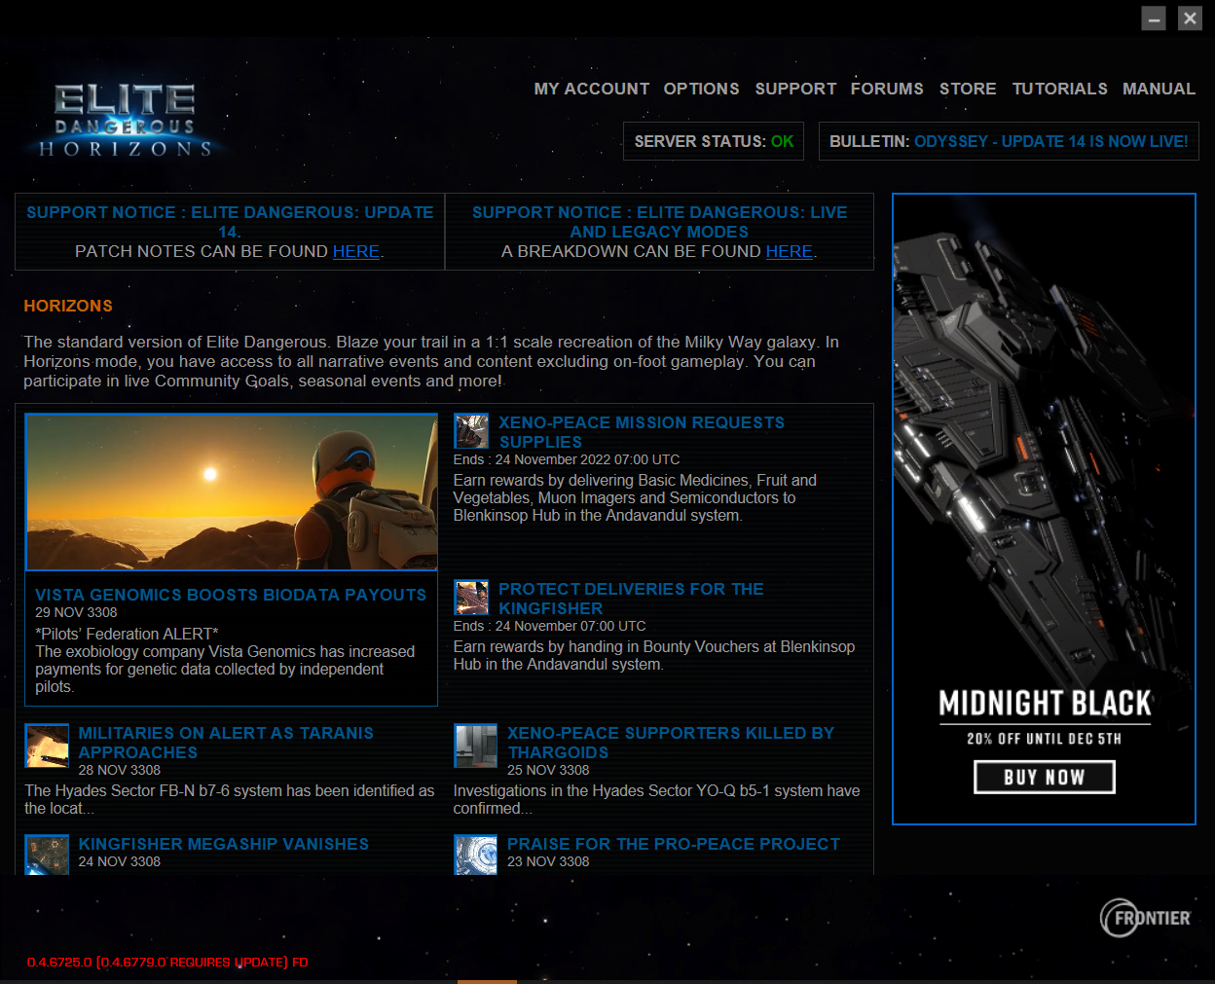Open Protect Deliveries for the Kingfisher headline
1215x984 pixels.
click(x=631, y=599)
